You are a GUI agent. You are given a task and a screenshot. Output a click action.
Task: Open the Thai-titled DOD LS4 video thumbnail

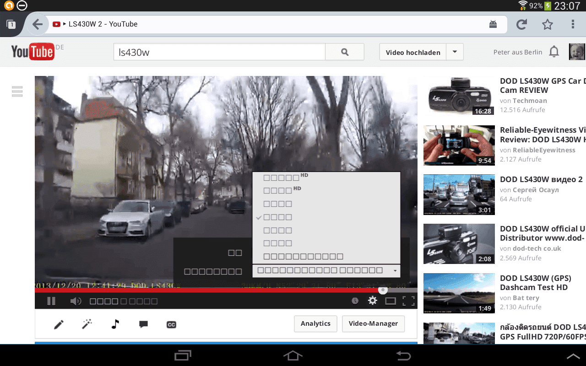(459, 334)
